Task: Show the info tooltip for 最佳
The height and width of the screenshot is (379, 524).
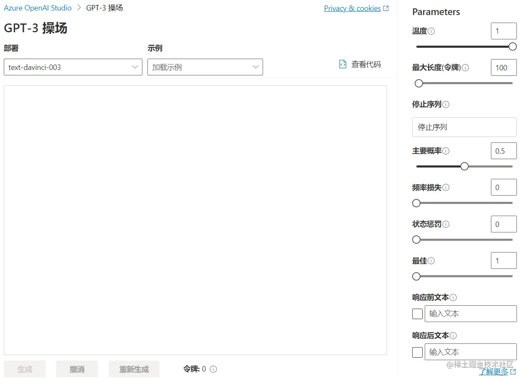Action: click(431, 261)
